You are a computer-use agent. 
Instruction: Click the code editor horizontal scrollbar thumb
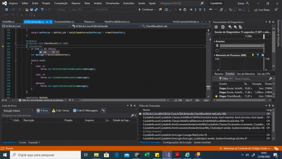pos(124,100)
